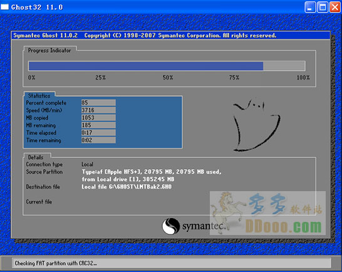Click the 'Checking FAT partition with CRC32' status bar
This screenshot has width=342, height=272.
click(x=172, y=263)
